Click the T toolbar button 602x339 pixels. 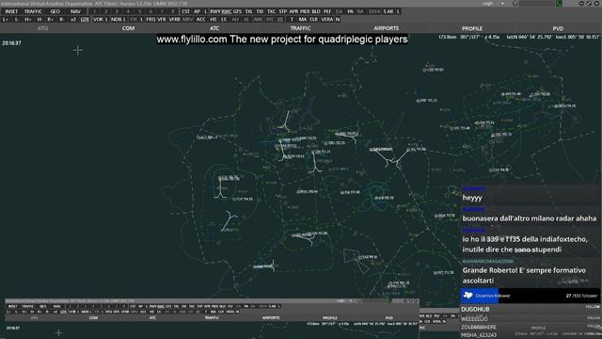pyautogui.click(x=292, y=19)
